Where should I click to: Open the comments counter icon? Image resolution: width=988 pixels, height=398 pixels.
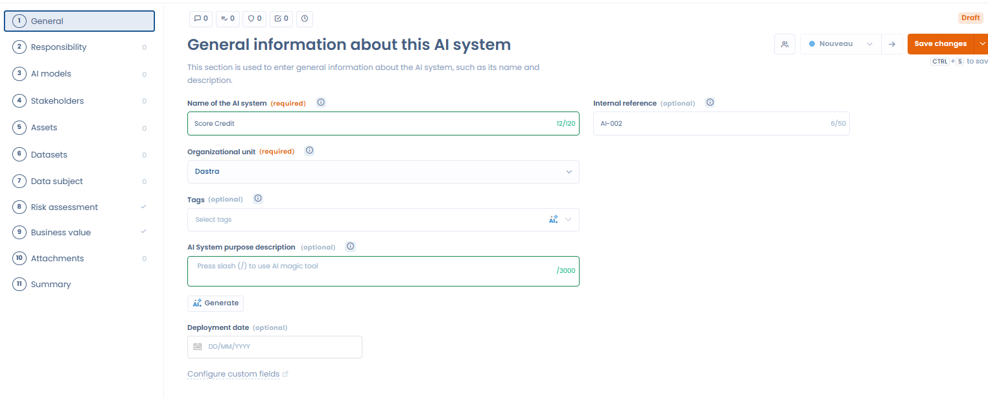click(201, 19)
